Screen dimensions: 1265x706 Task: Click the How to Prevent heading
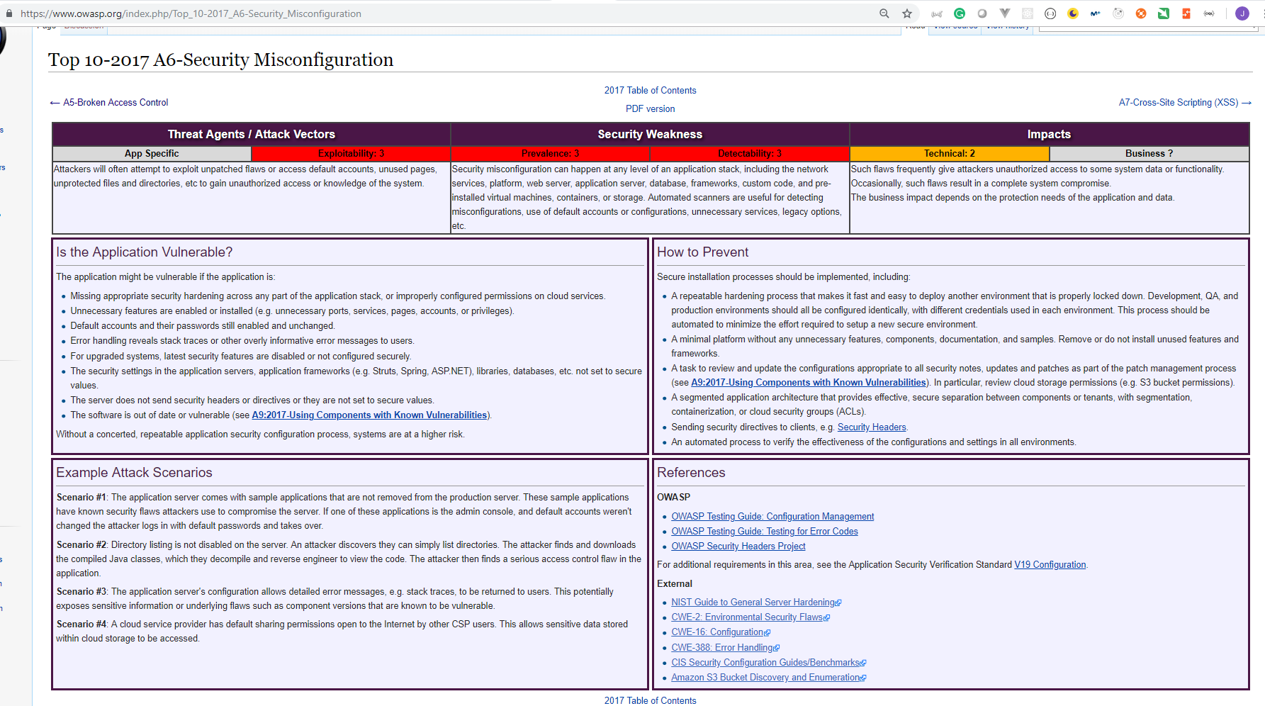click(702, 252)
